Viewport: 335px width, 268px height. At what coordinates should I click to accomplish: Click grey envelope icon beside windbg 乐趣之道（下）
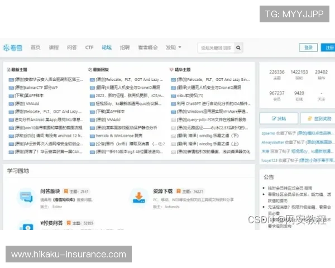tap(173, 136)
